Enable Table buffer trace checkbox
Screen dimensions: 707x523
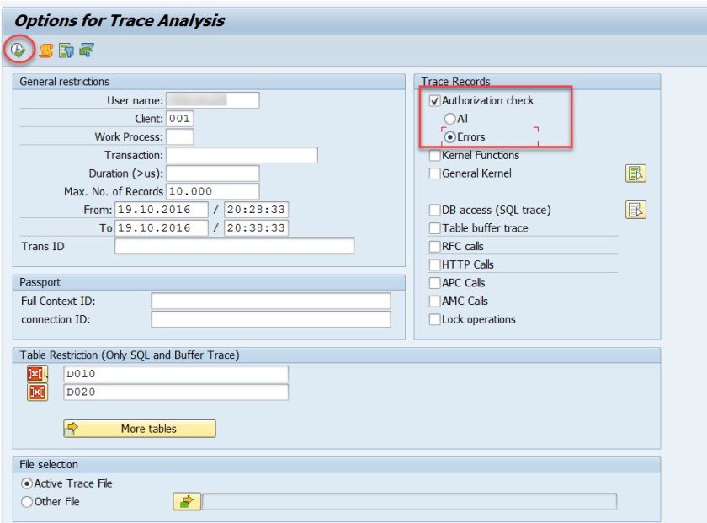(x=434, y=228)
